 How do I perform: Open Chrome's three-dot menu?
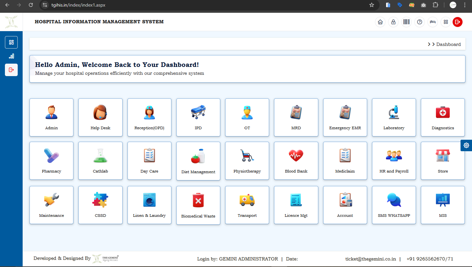pos(465,5)
